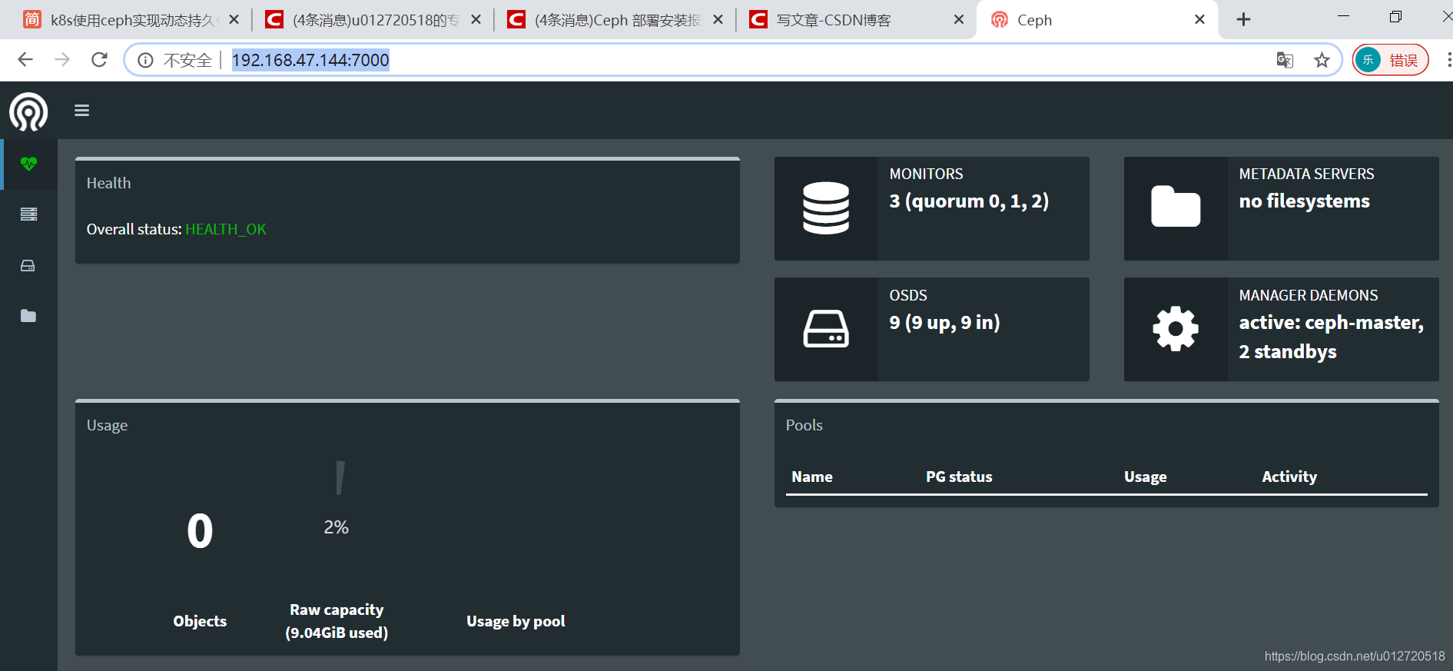Close the Ceph dashboard tab
This screenshot has height=671, width=1453.
[x=1200, y=20]
